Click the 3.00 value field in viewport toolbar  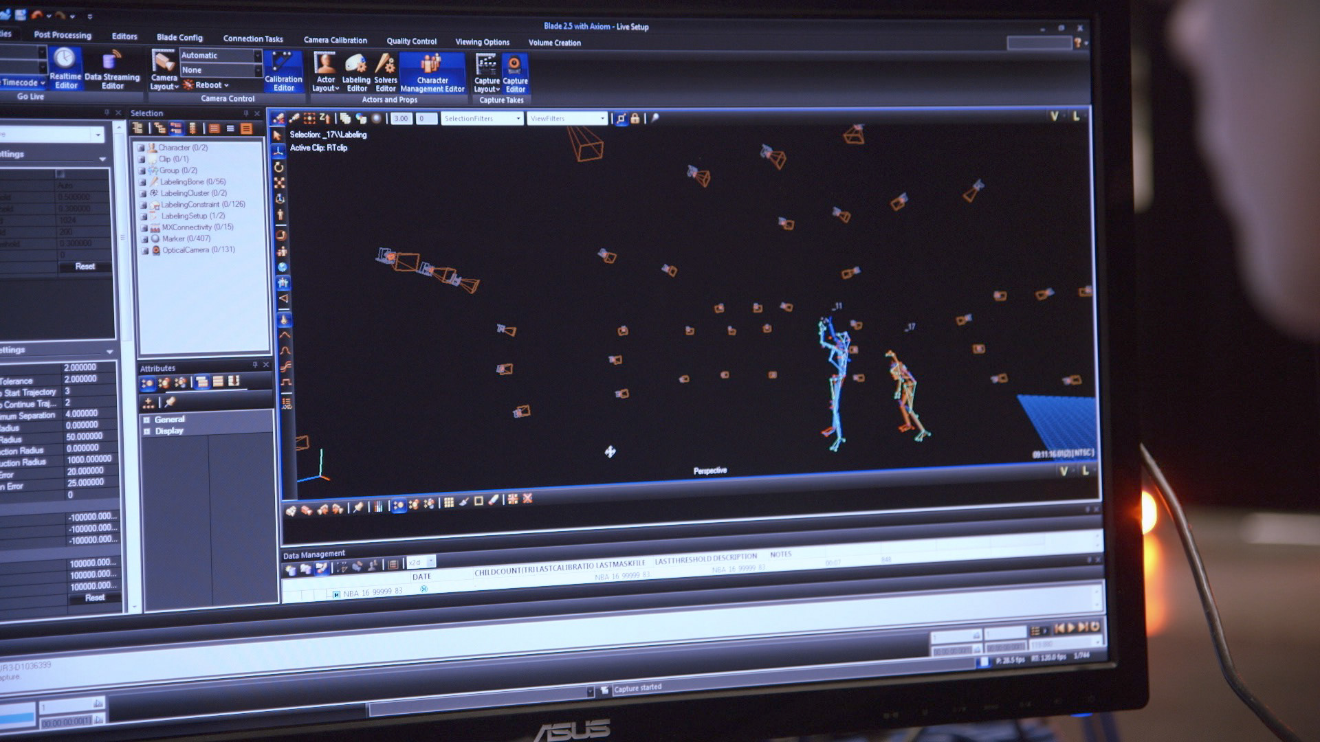click(x=401, y=119)
